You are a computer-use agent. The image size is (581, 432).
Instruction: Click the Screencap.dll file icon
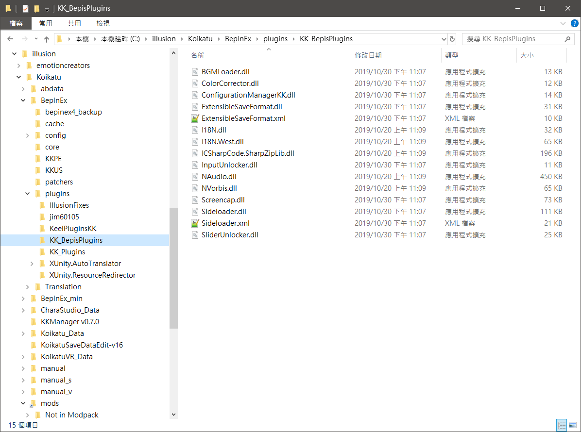195,200
